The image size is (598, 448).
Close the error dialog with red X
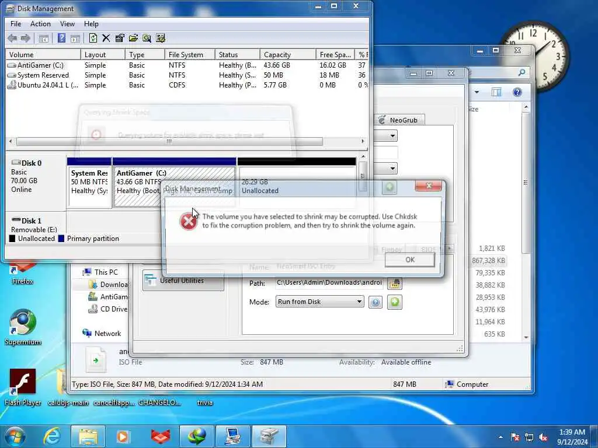click(429, 186)
